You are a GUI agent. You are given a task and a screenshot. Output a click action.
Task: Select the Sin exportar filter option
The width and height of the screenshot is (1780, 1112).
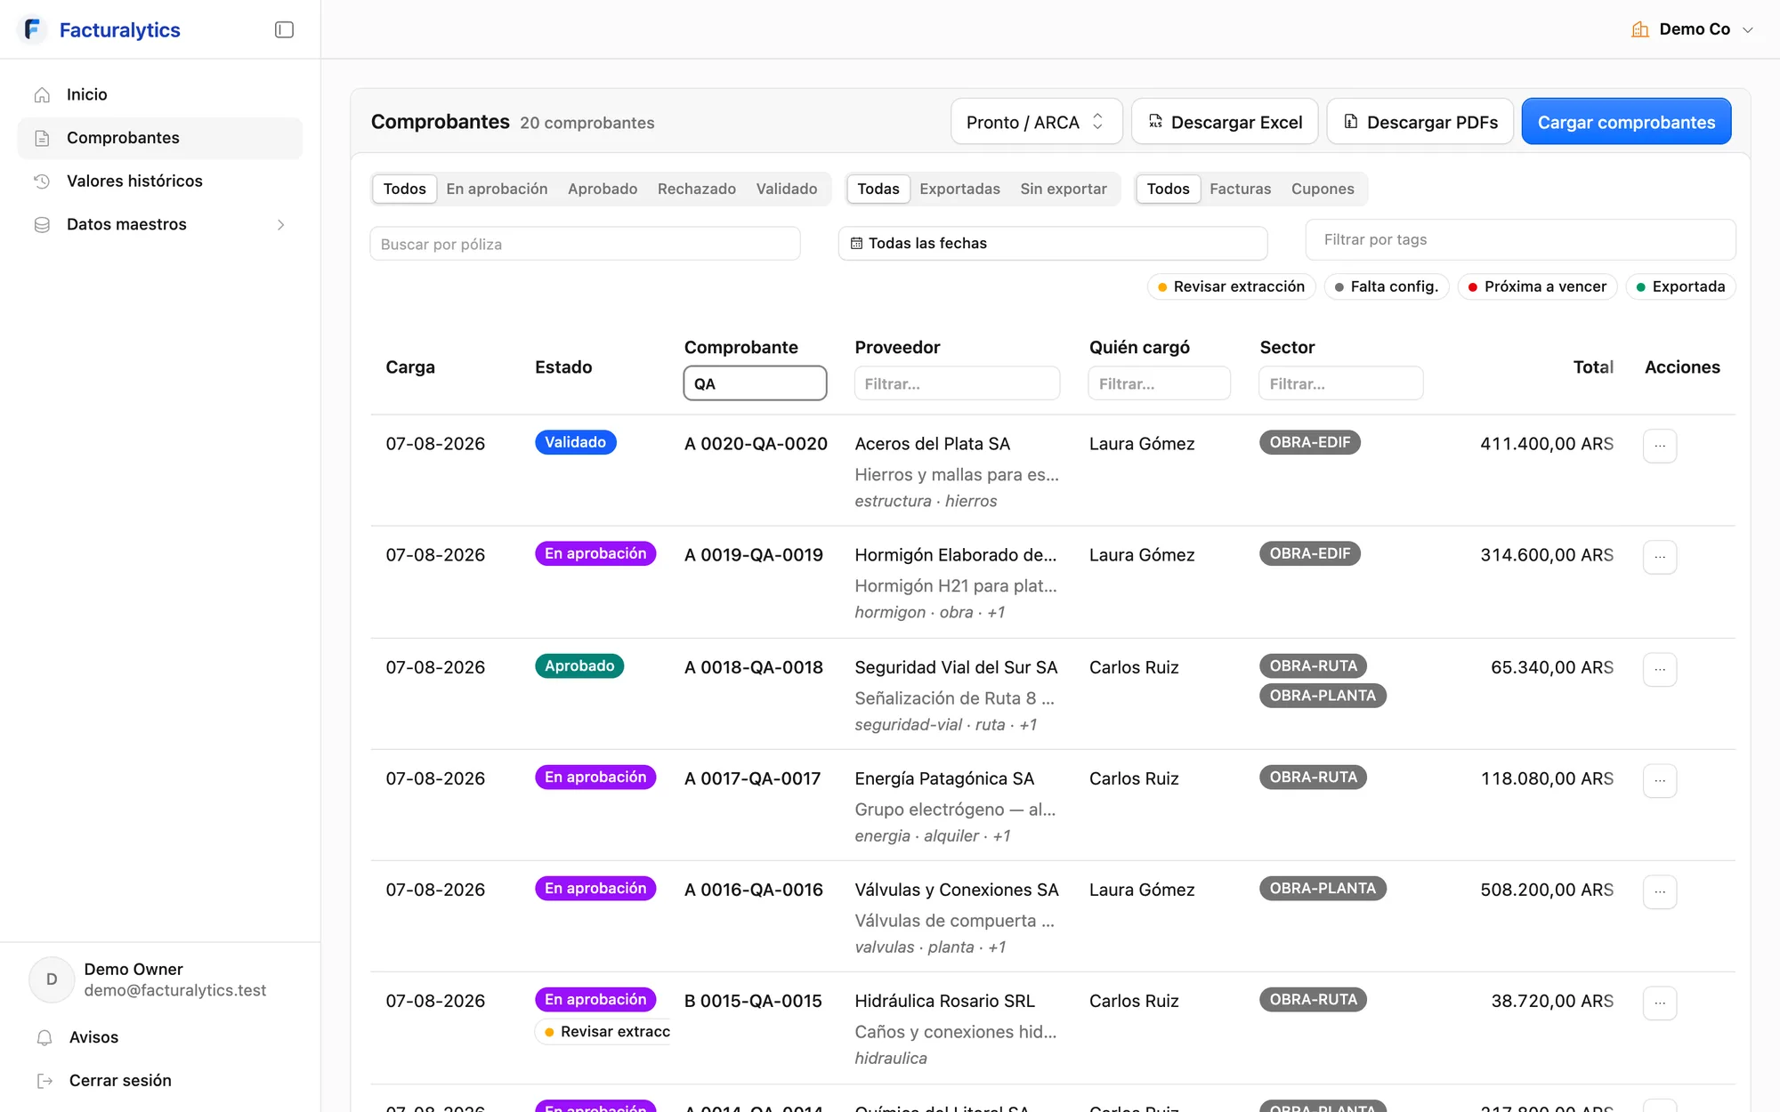(1064, 189)
